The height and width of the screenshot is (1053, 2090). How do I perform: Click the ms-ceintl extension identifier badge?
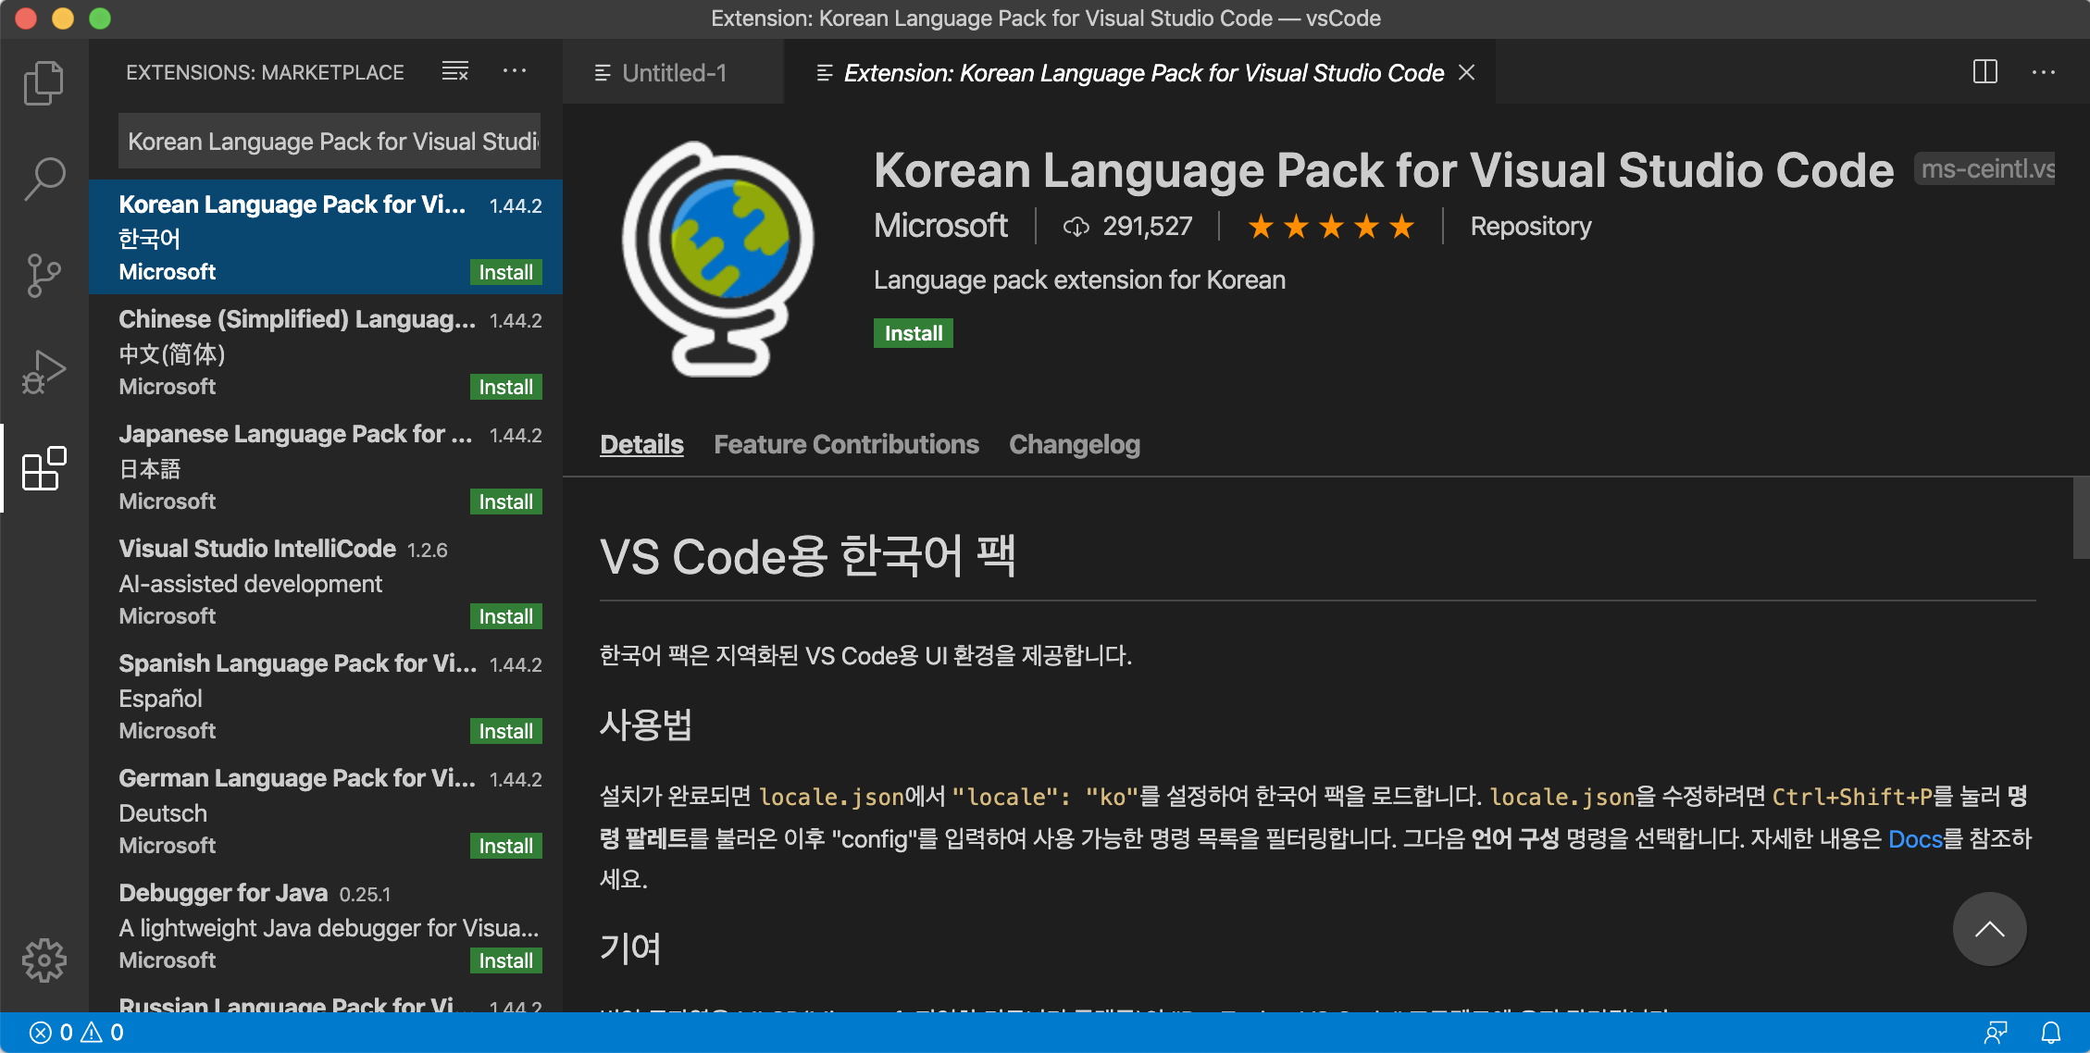1985,169
